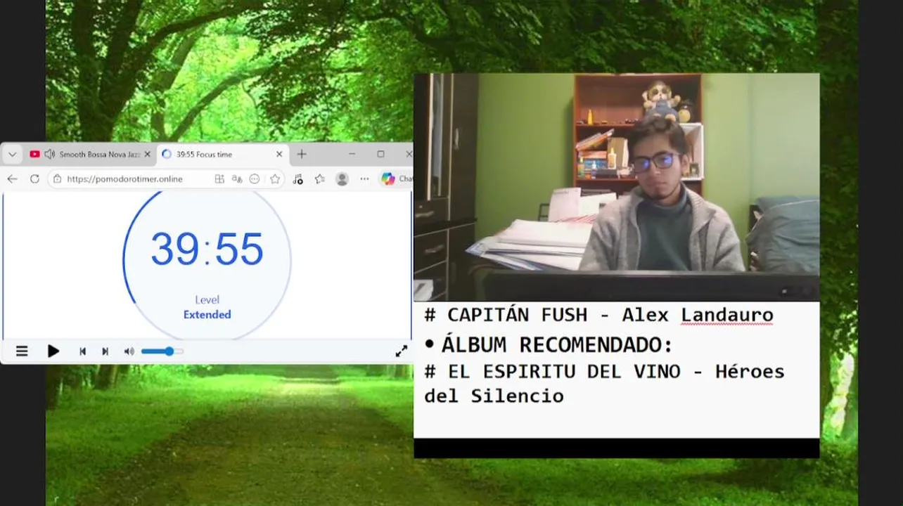Screen dimensions: 903x506
Task: Open the Favorites list icon
Action: point(320,179)
